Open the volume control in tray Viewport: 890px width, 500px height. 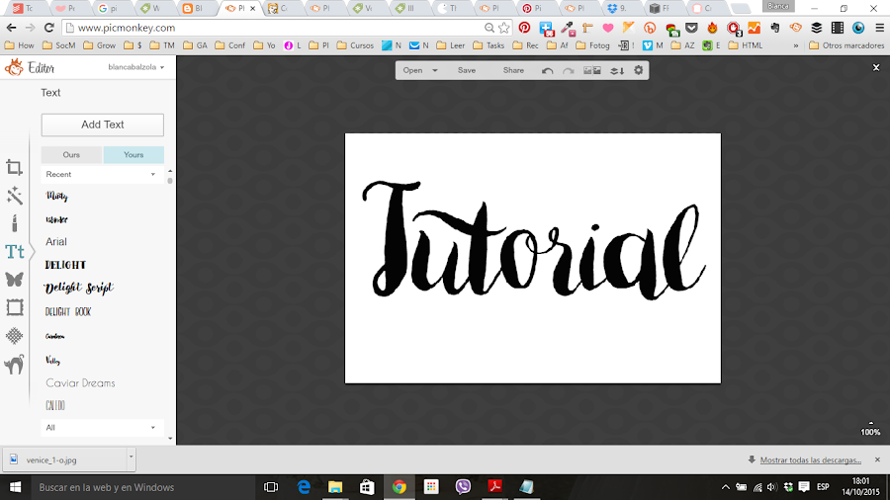pos(772,487)
